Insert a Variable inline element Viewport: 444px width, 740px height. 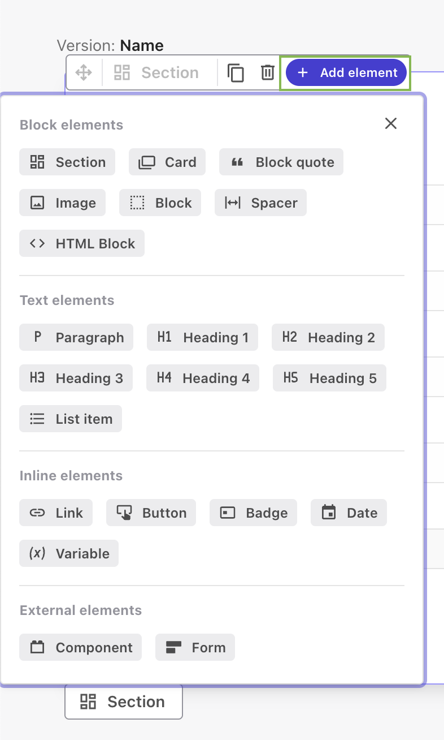[68, 553]
